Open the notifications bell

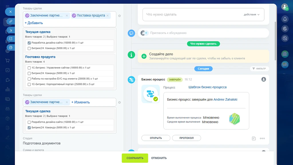click(x=285, y=19)
